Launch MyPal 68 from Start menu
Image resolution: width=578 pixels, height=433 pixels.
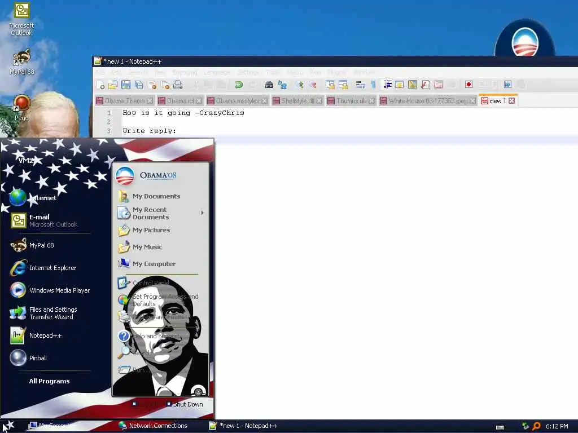pos(32,245)
